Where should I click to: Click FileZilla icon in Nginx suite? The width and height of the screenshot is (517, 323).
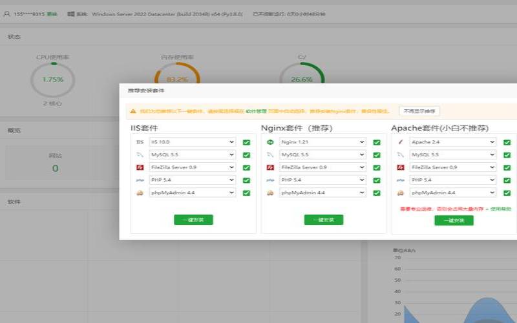coord(270,167)
